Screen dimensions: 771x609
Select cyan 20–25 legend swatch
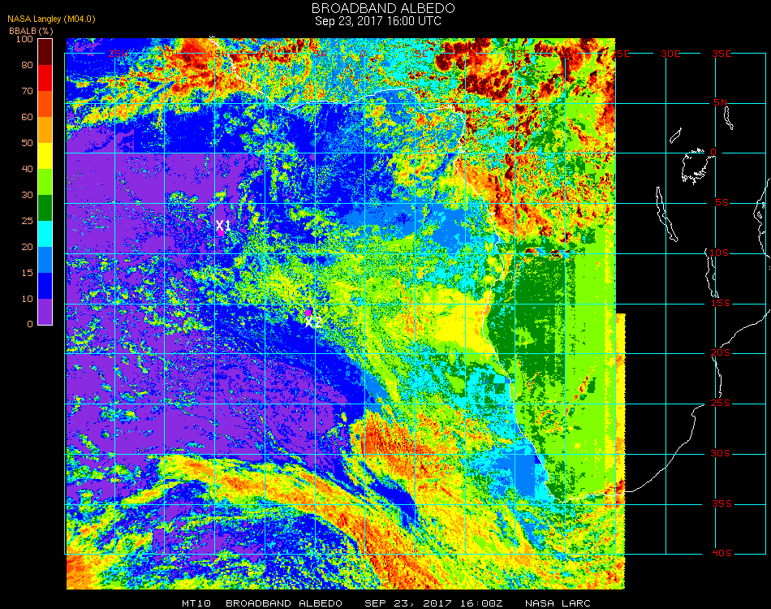pos(45,234)
